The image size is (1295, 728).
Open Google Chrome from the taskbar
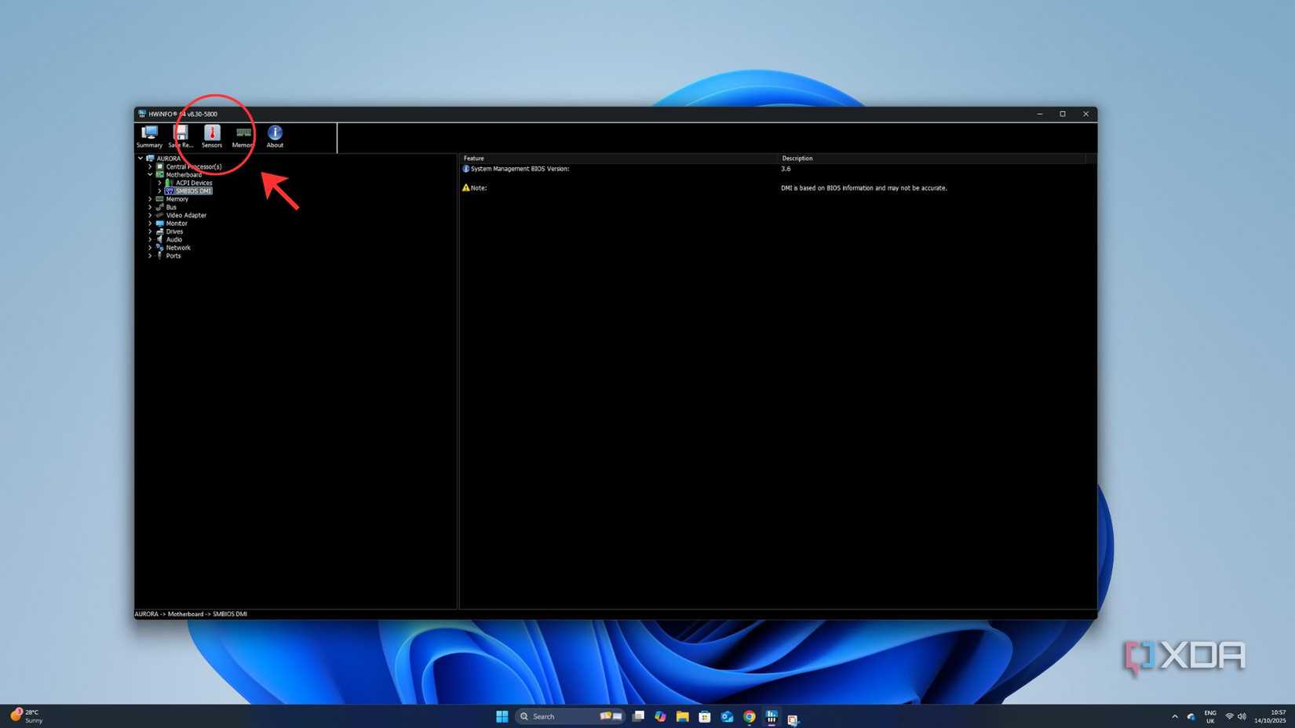pyautogui.click(x=750, y=716)
